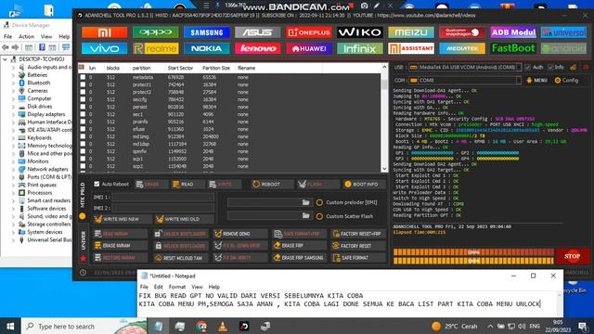Click the lower progress bar
The width and height of the screenshot is (594, 334).
coord(473,261)
